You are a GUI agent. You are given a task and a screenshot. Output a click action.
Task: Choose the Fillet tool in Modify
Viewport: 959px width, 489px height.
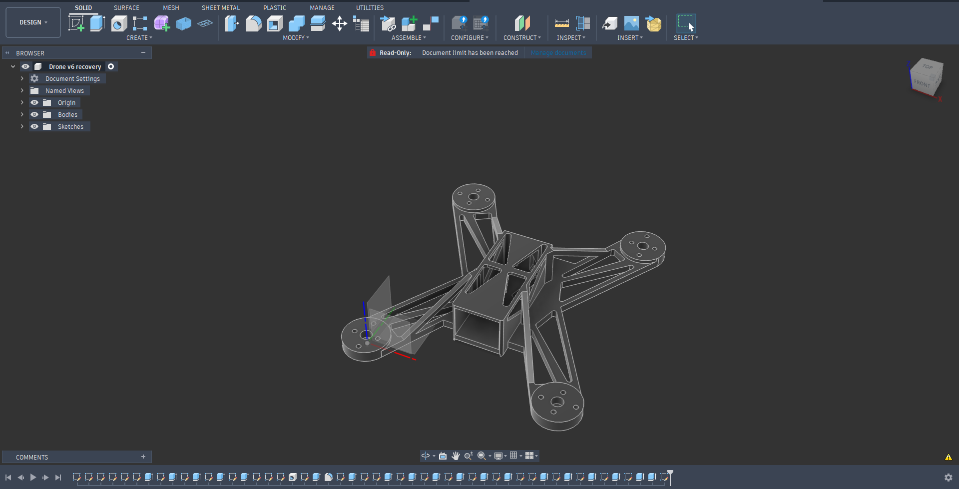(253, 23)
